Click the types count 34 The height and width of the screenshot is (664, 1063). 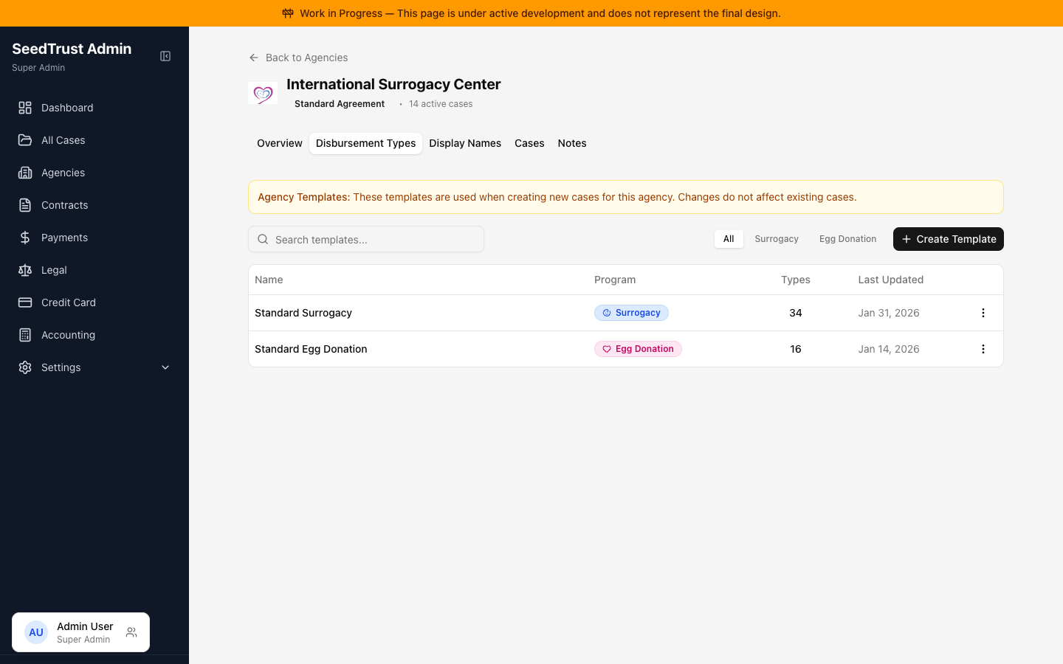point(796,313)
